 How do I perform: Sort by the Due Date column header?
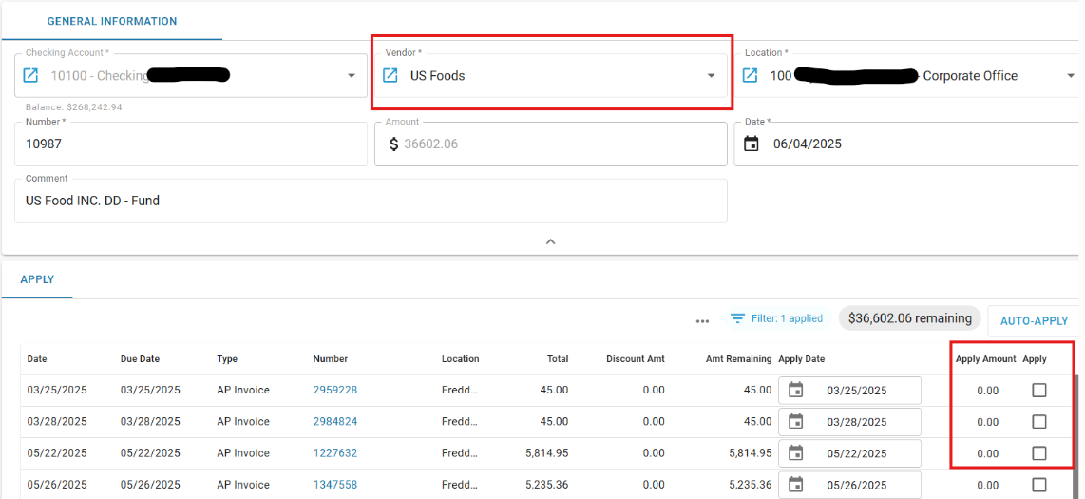(140, 359)
